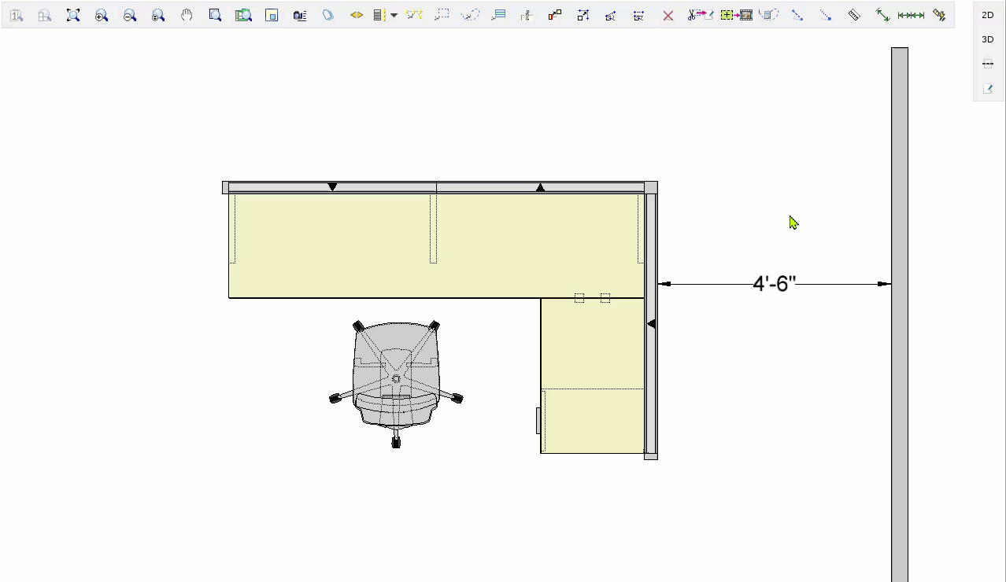Select the office chair in the drawing
Image resolution: width=1006 pixels, height=582 pixels.
(x=396, y=383)
